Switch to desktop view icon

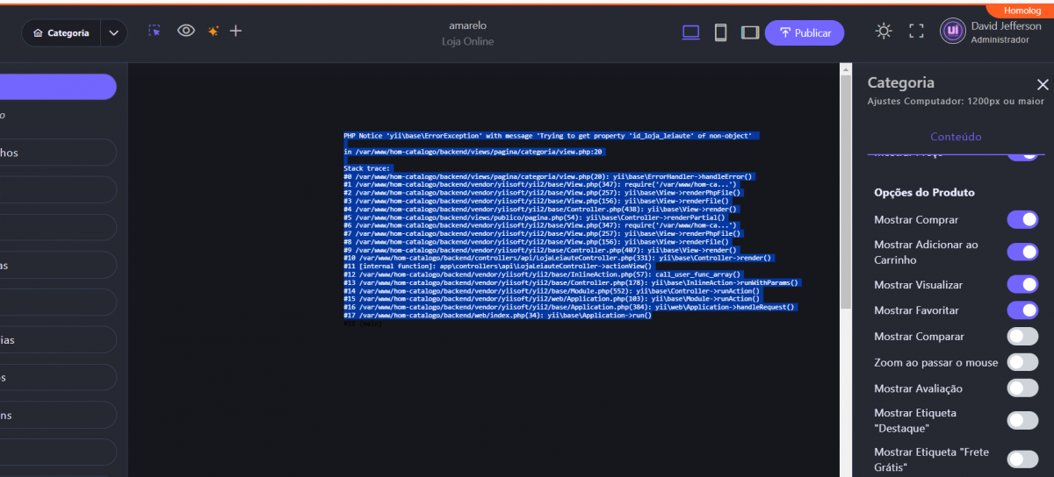point(691,32)
